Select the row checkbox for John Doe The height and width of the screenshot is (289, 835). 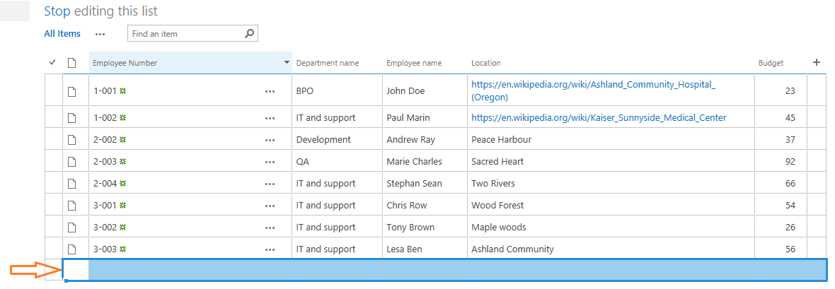pos(53,91)
